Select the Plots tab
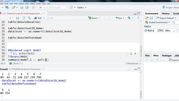179x101 pixels. [x=156, y=56]
